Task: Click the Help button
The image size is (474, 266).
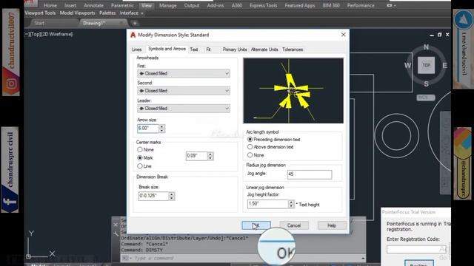Action: point(332,225)
